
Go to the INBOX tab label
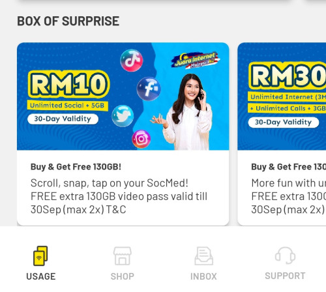tap(203, 276)
